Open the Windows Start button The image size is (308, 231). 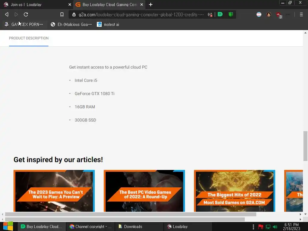(8, 226)
